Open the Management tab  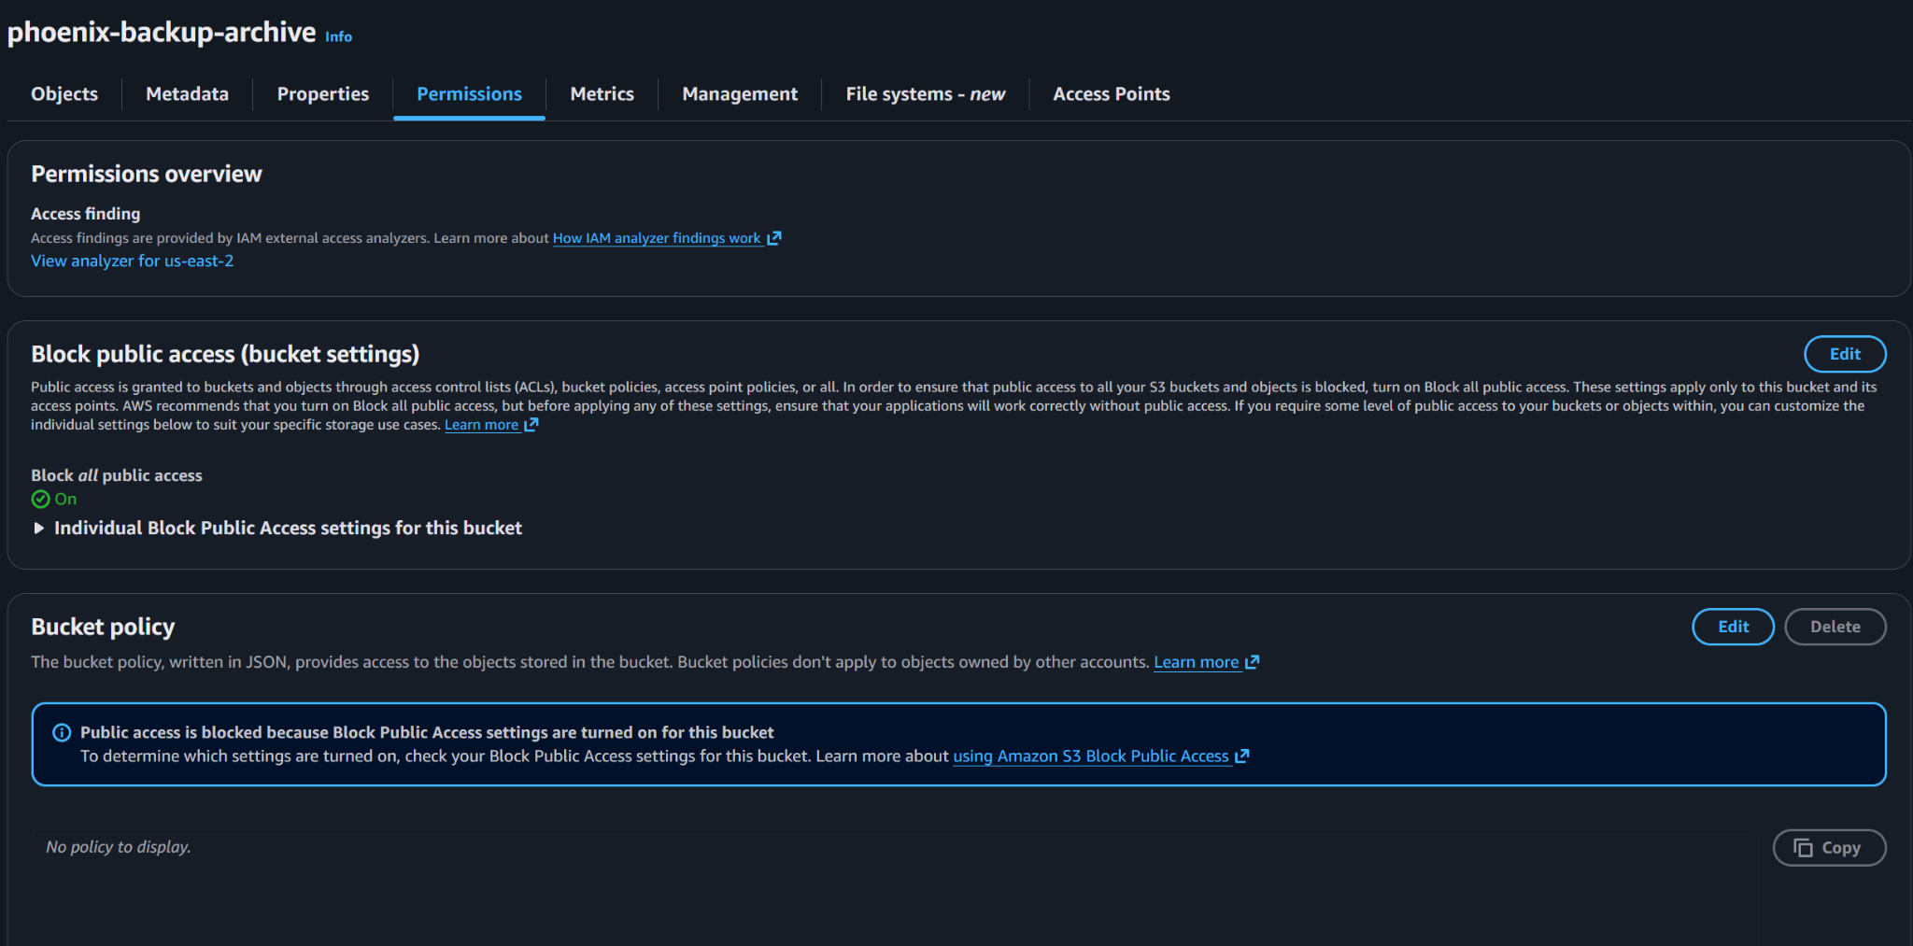[x=740, y=94]
